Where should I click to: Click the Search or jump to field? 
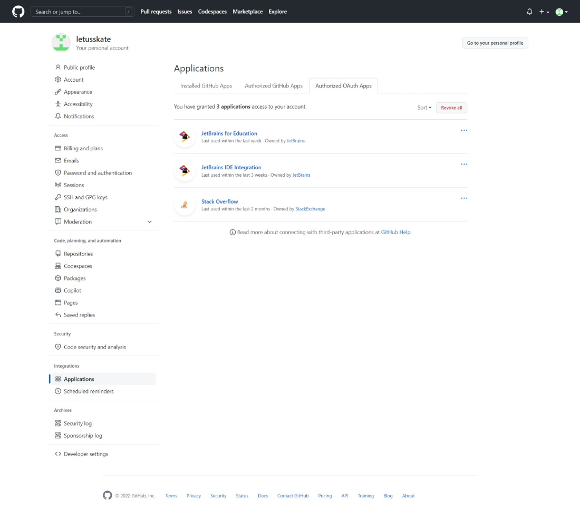82,12
